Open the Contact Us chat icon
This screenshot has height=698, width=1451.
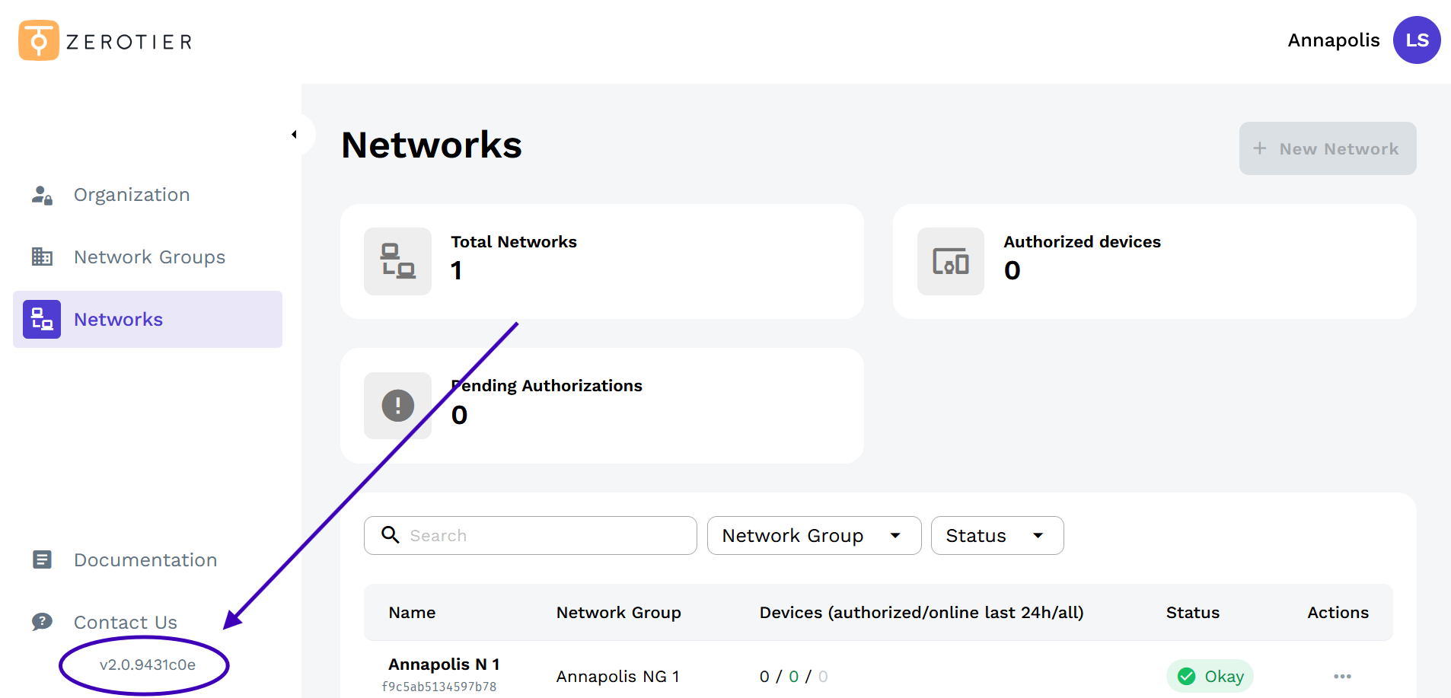pyautogui.click(x=42, y=622)
